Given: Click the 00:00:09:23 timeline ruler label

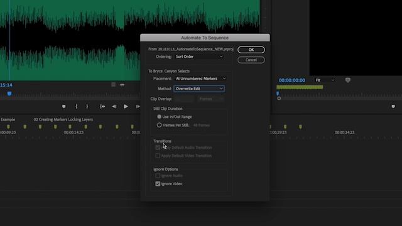Looking at the screenshot, I should click(8, 132).
